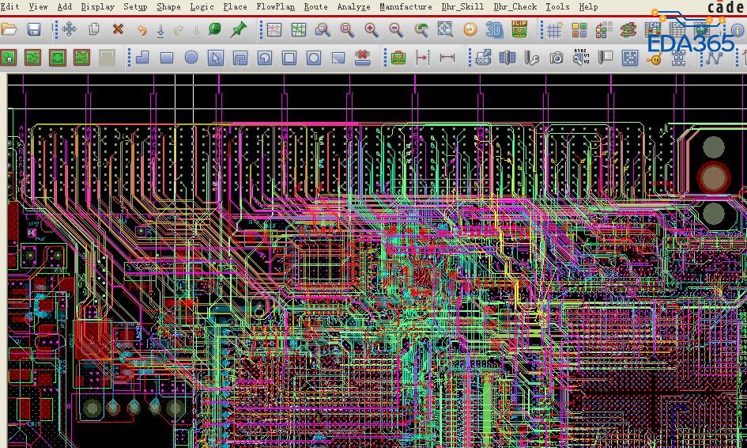Image resolution: width=747 pixels, height=448 pixels.
Task: Click the Open file folder icon
Action: point(9,30)
